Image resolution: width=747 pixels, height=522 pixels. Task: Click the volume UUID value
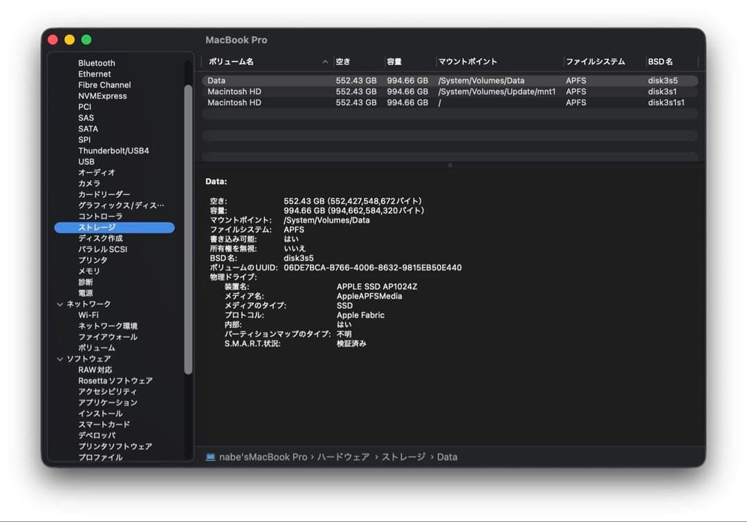pos(373,268)
